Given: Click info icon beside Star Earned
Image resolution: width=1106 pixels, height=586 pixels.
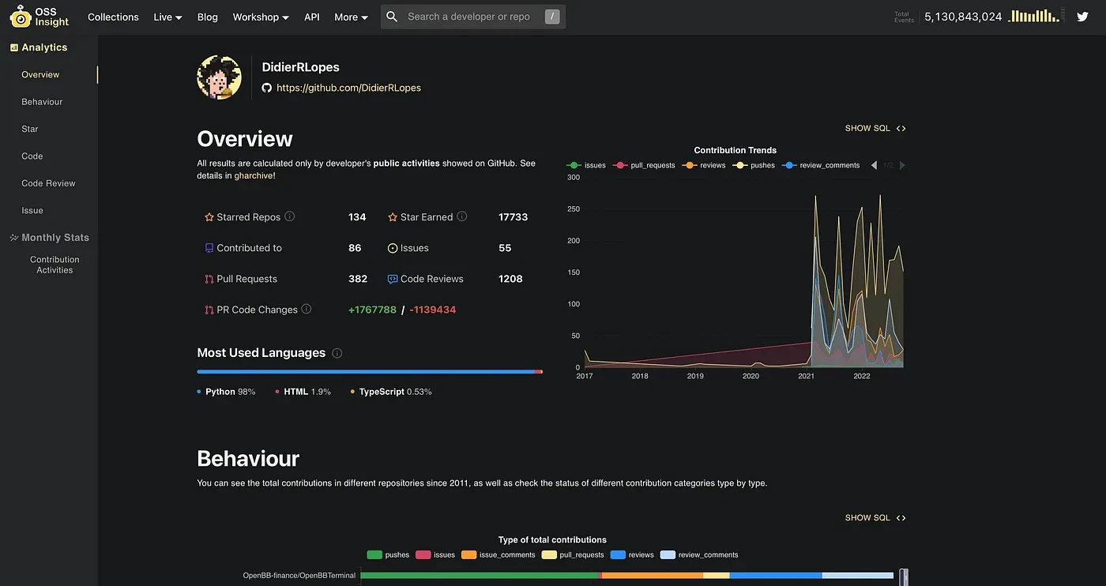Looking at the screenshot, I should click(462, 216).
